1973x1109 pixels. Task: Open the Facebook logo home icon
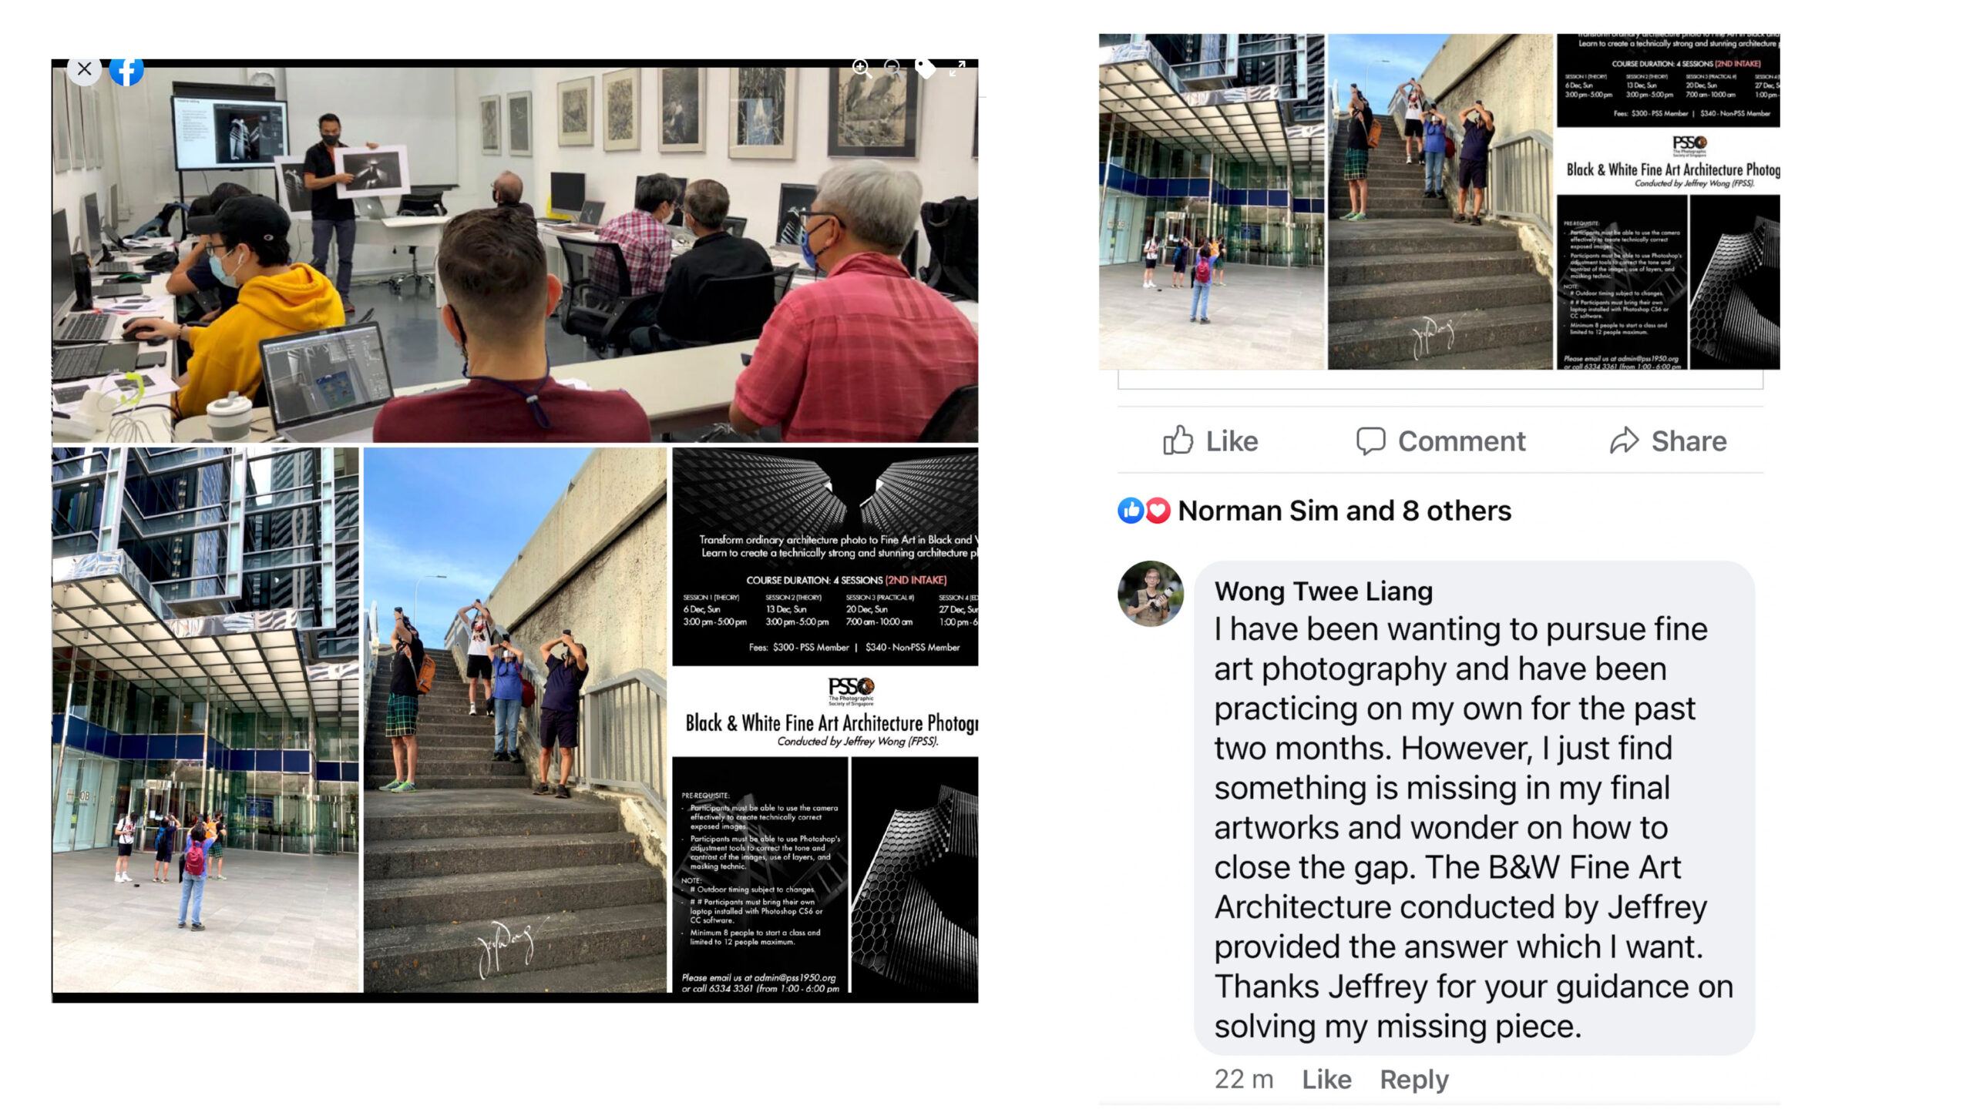[126, 70]
